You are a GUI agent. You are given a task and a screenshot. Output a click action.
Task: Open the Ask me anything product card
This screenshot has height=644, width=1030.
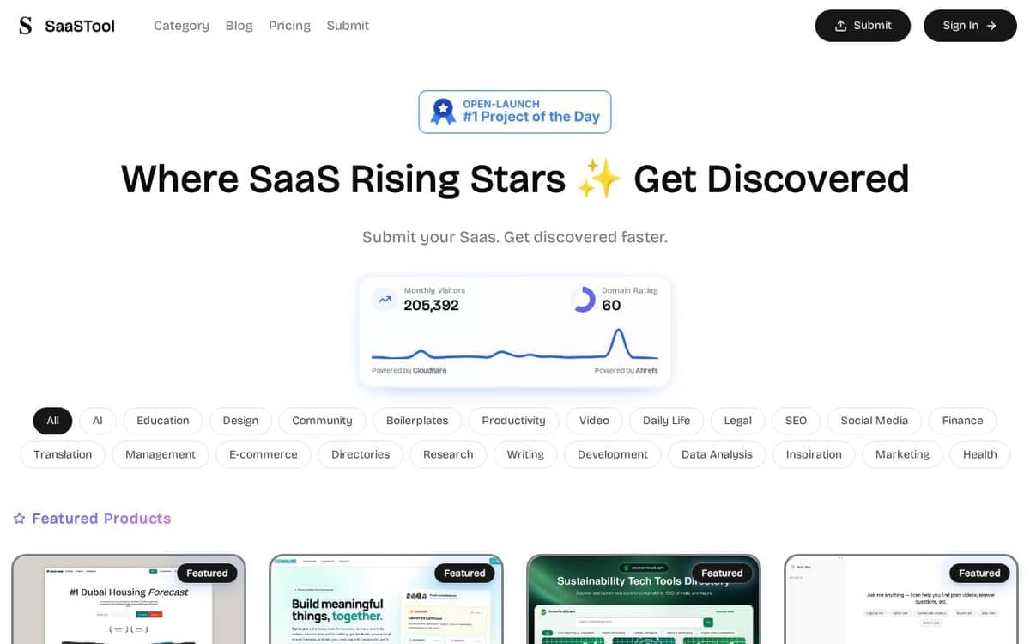point(901,599)
